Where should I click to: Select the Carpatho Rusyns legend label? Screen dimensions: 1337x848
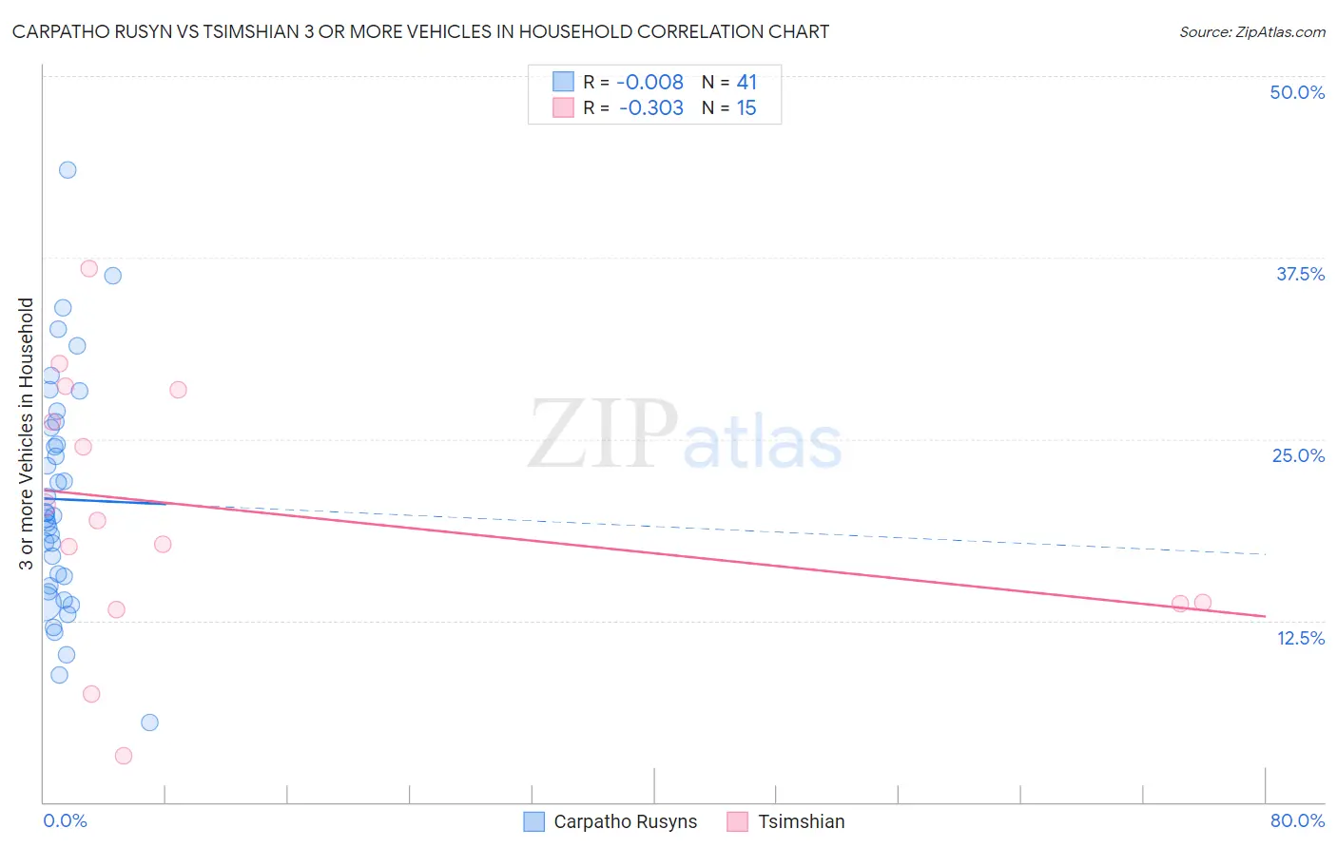point(626,821)
